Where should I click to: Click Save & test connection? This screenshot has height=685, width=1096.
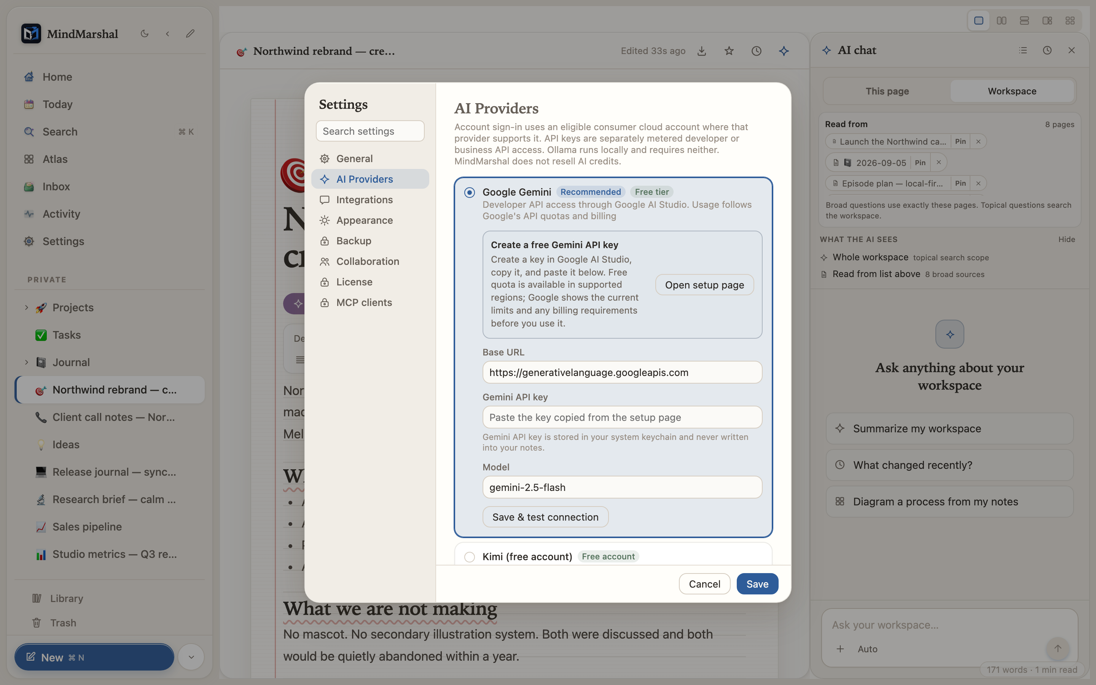[545, 517]
